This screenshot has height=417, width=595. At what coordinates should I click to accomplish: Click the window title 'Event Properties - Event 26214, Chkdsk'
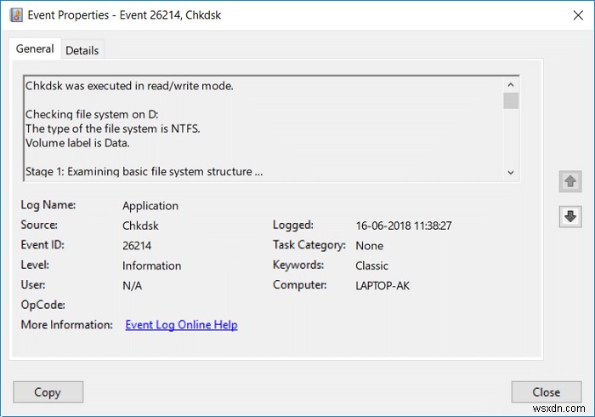point(124,15)
